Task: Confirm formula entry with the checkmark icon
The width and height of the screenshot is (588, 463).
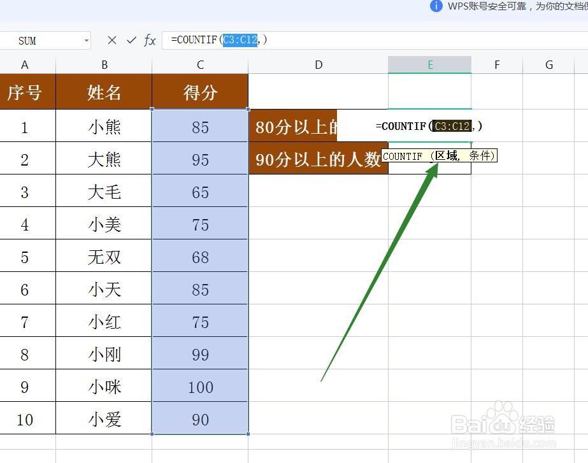Action: tap(131, 40)
